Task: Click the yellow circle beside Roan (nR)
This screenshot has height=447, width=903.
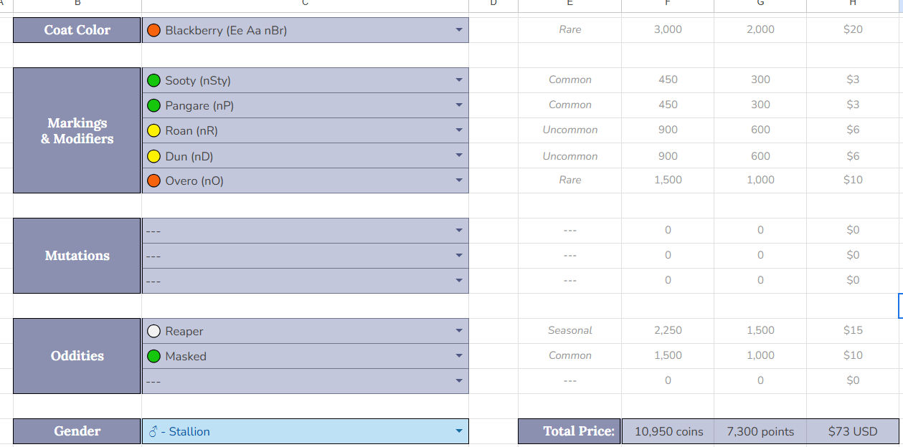Action: pos(153,130)
